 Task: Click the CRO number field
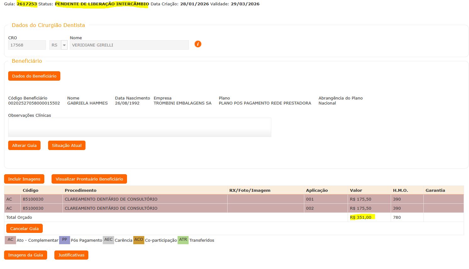(27, 45)
